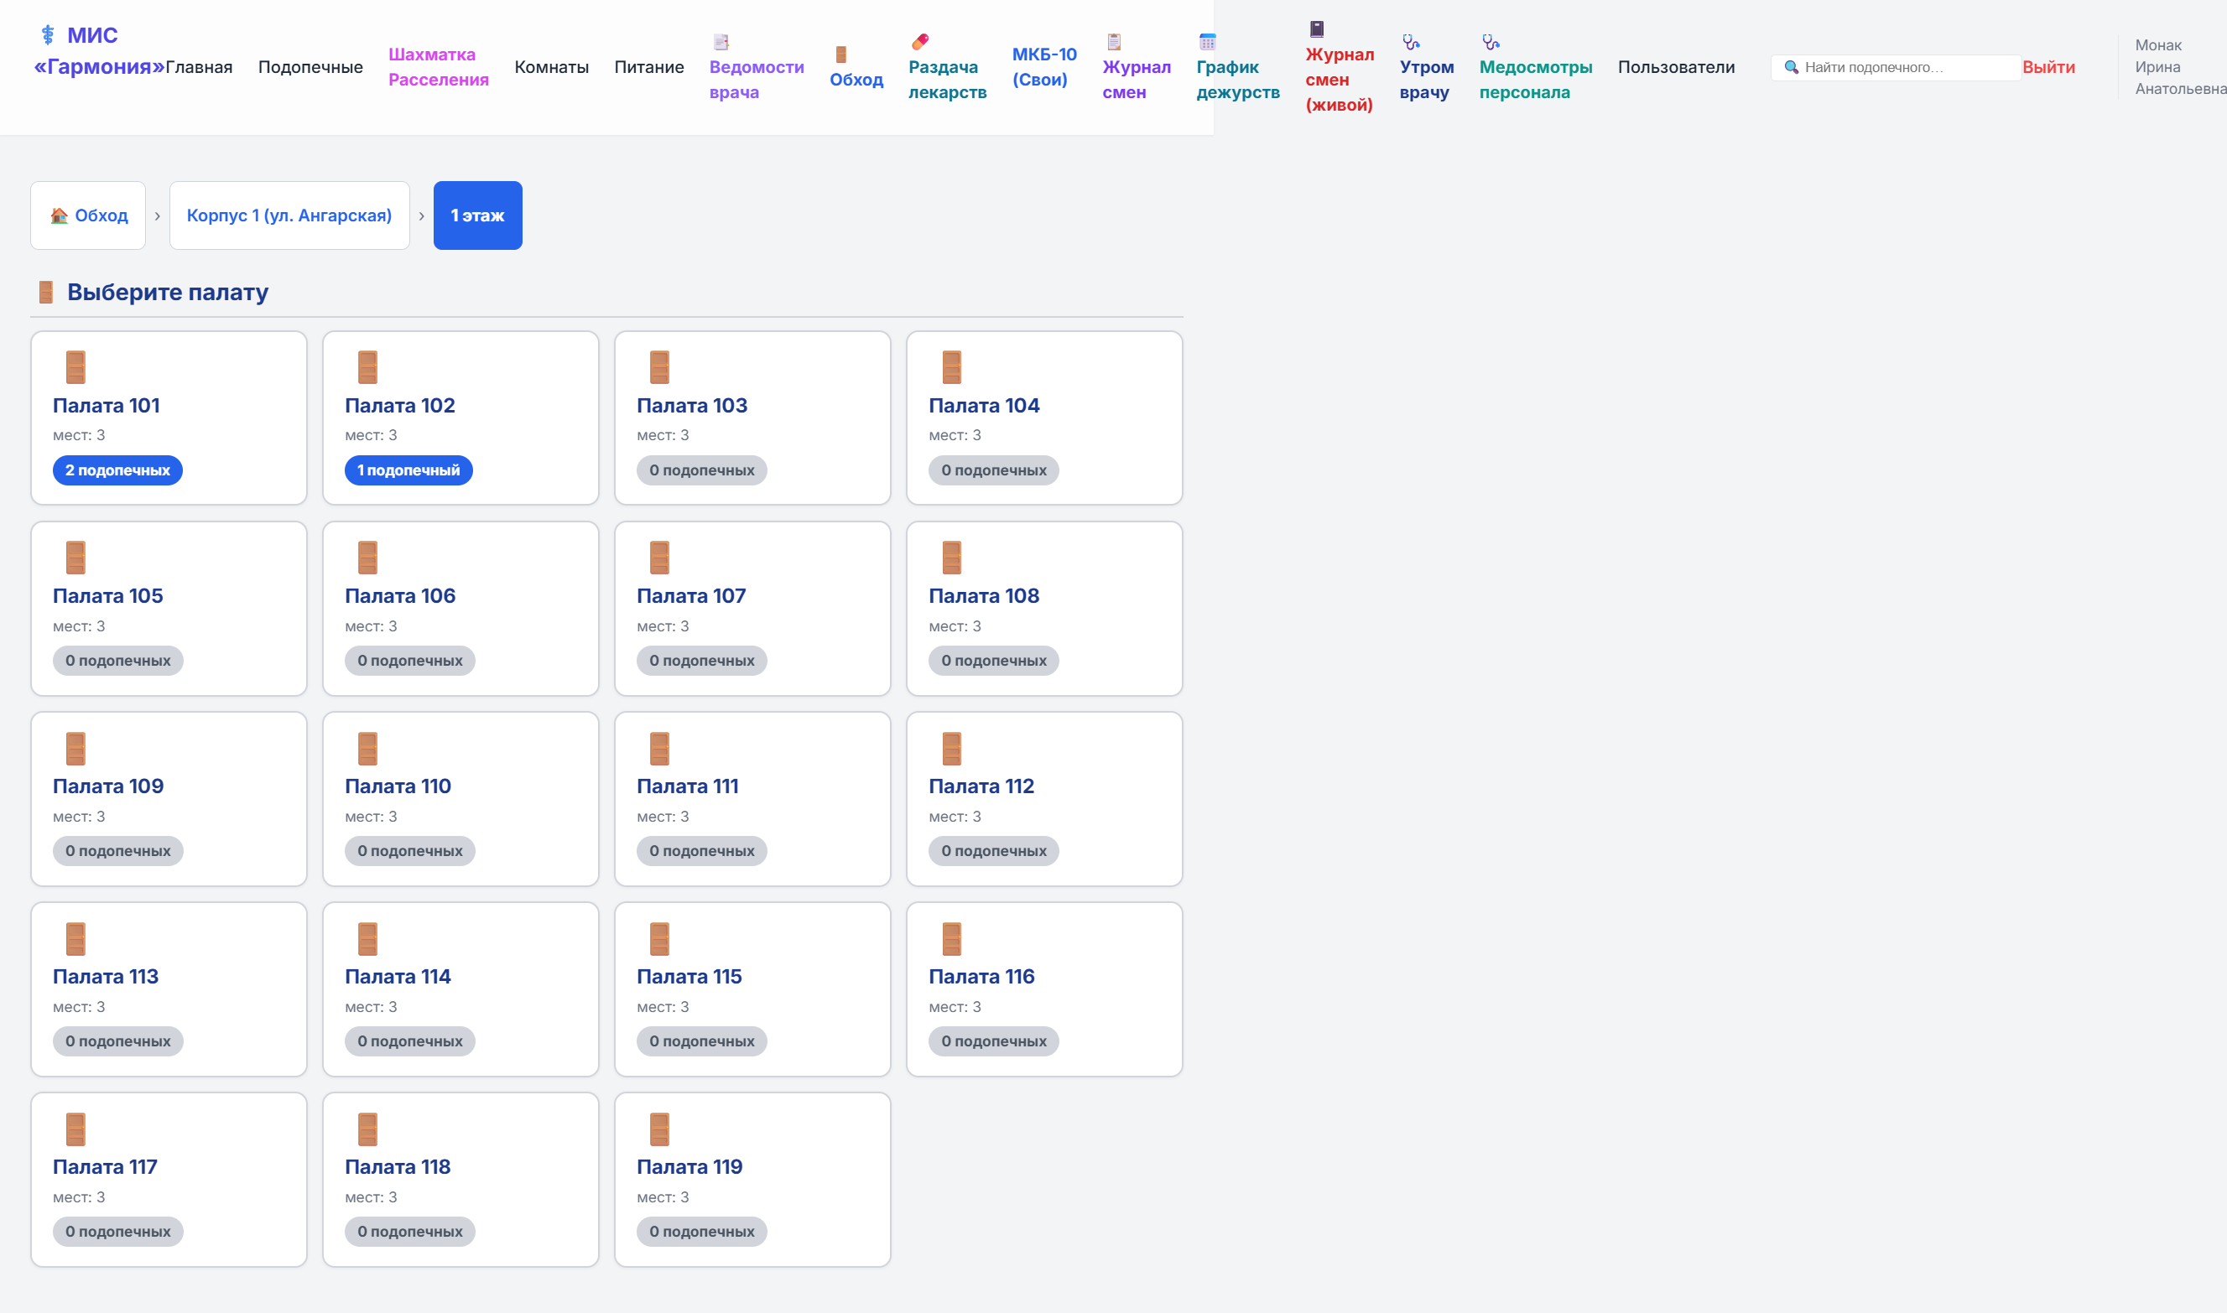Click Выйти to log out
This screenshot has height=1313, width=2227.
2047,67
